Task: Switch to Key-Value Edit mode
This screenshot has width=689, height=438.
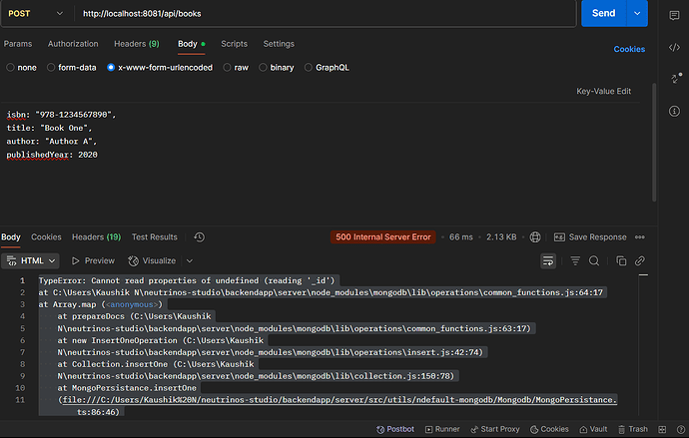Action: point(603,91)
